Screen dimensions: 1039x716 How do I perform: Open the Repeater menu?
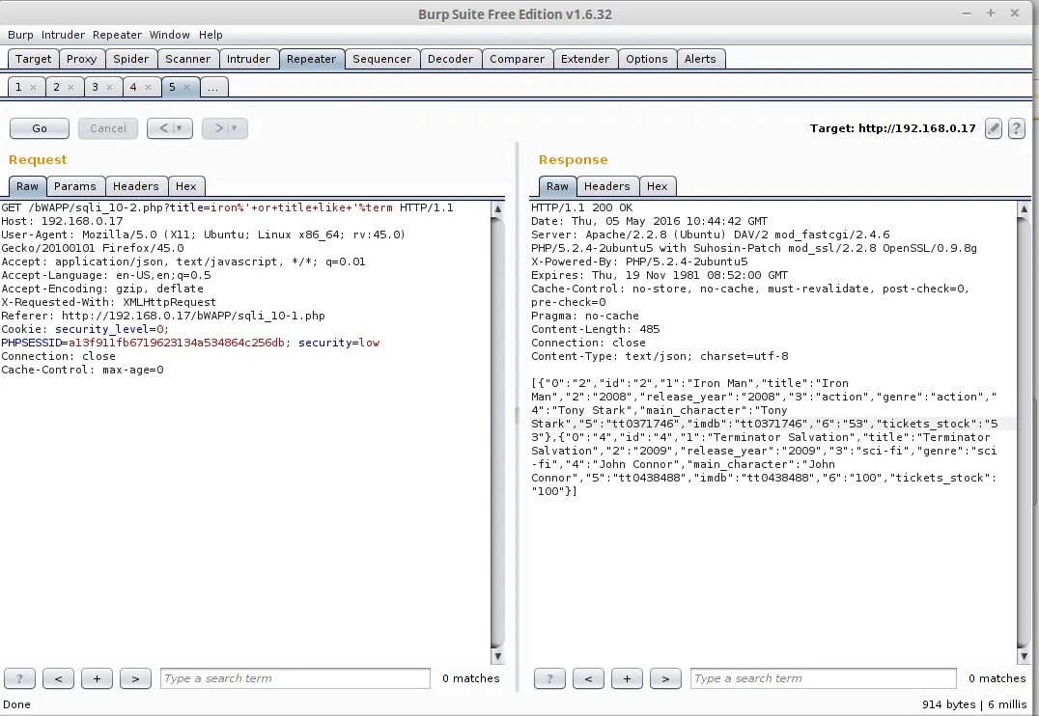pos(117,35)
